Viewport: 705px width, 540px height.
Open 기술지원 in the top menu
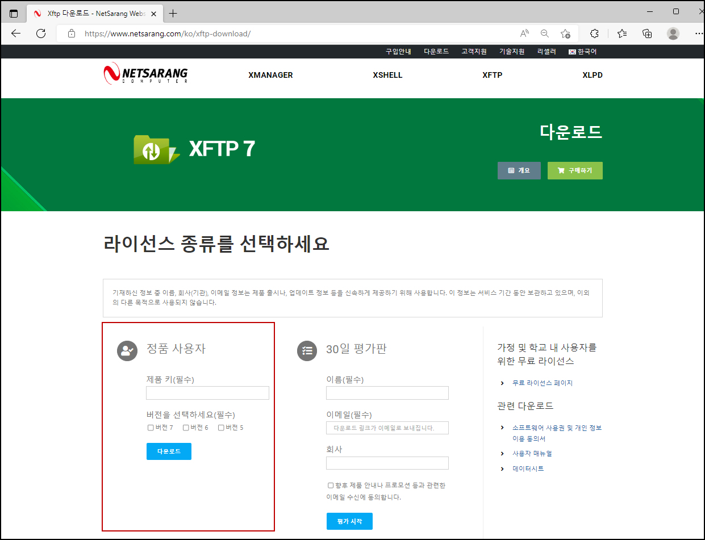tap(512, 52)
